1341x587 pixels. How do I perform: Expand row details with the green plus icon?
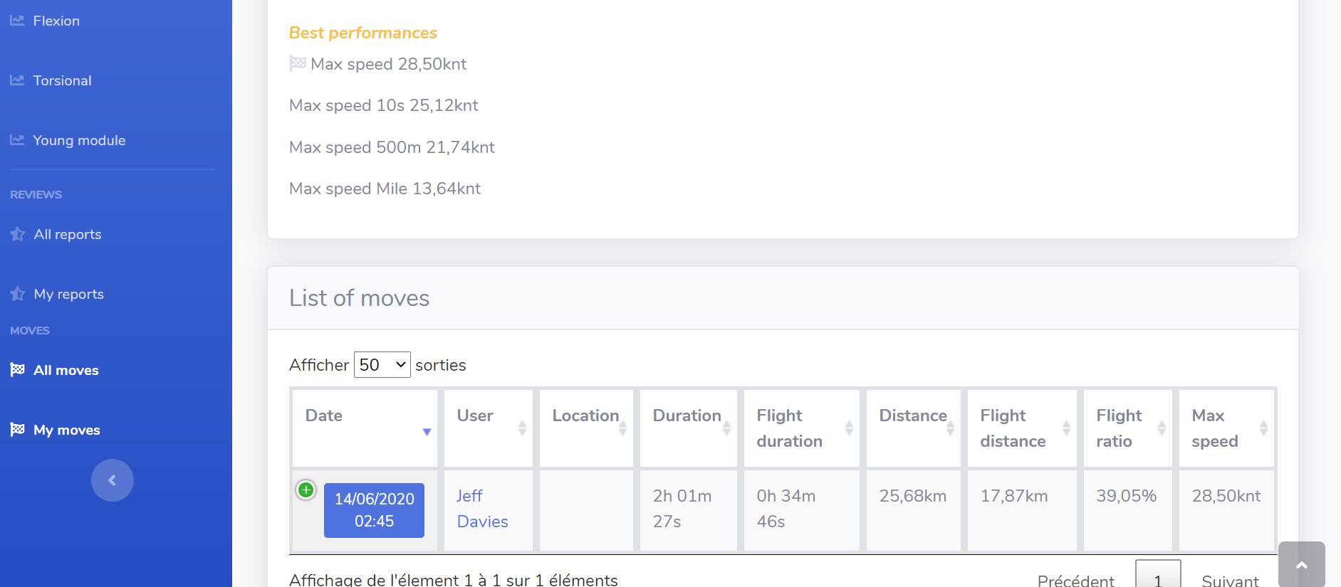click(306, 490)
